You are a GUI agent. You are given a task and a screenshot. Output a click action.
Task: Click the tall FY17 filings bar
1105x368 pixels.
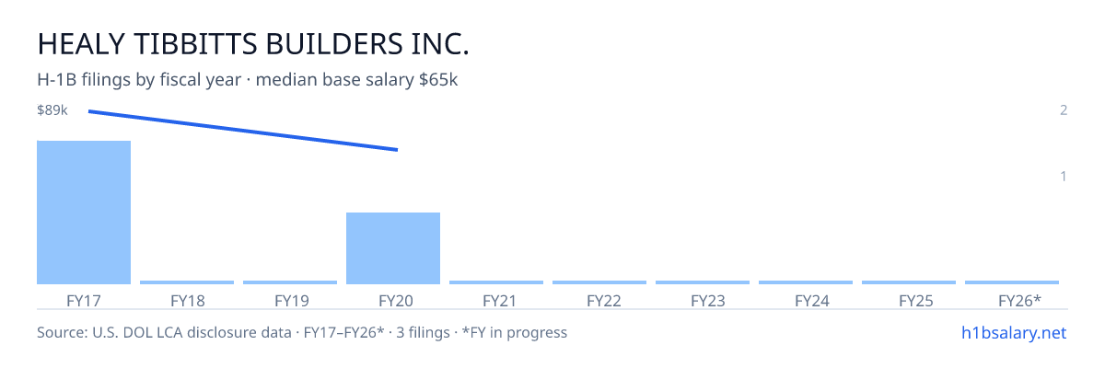point(84,213)
